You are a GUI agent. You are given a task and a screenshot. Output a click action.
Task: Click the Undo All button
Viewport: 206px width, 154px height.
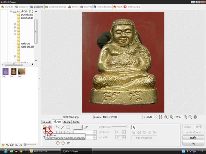click(193, 132)
